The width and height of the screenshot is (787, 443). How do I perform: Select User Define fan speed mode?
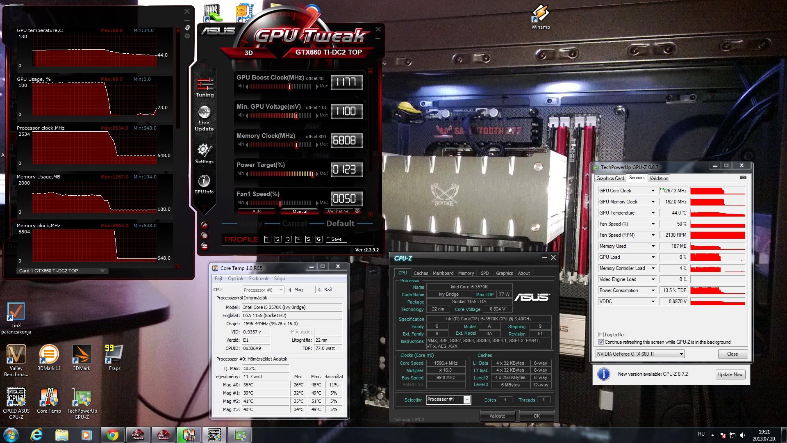[x=337, y=211]
